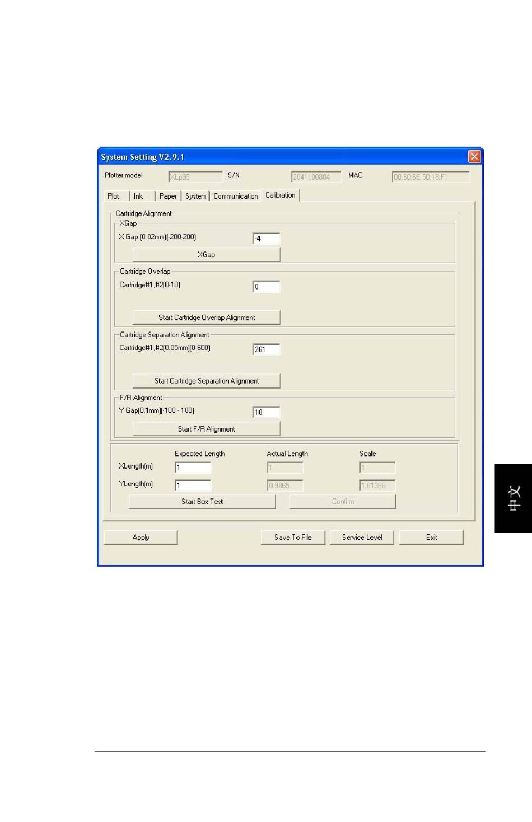
Task: Click the Cartridge Separation value field
Action: (266, 349)
